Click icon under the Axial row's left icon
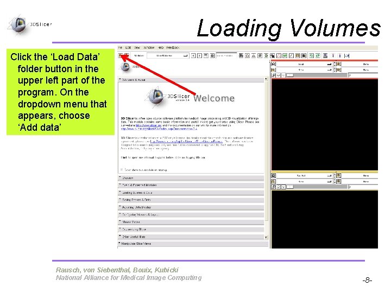Screen dimensions: 391x293 [x=273, y=70]
